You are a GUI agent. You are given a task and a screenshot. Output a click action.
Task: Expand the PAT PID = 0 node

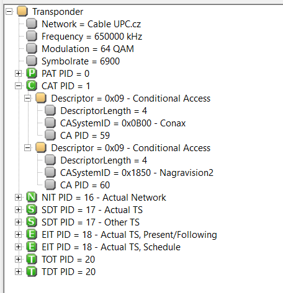(18, 74)
